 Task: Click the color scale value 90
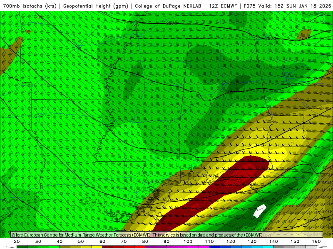pyautogui.click(x=166, y=242)
